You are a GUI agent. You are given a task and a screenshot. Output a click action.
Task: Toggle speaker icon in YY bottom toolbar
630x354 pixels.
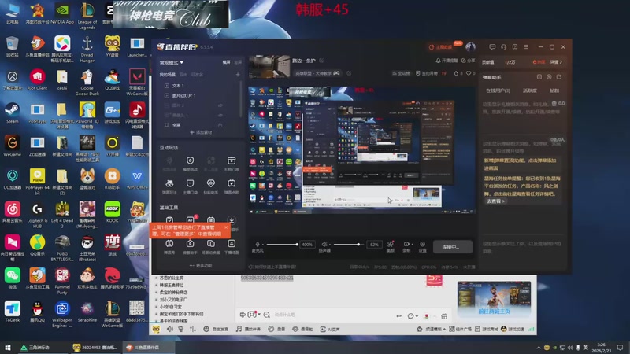point(170,329)
